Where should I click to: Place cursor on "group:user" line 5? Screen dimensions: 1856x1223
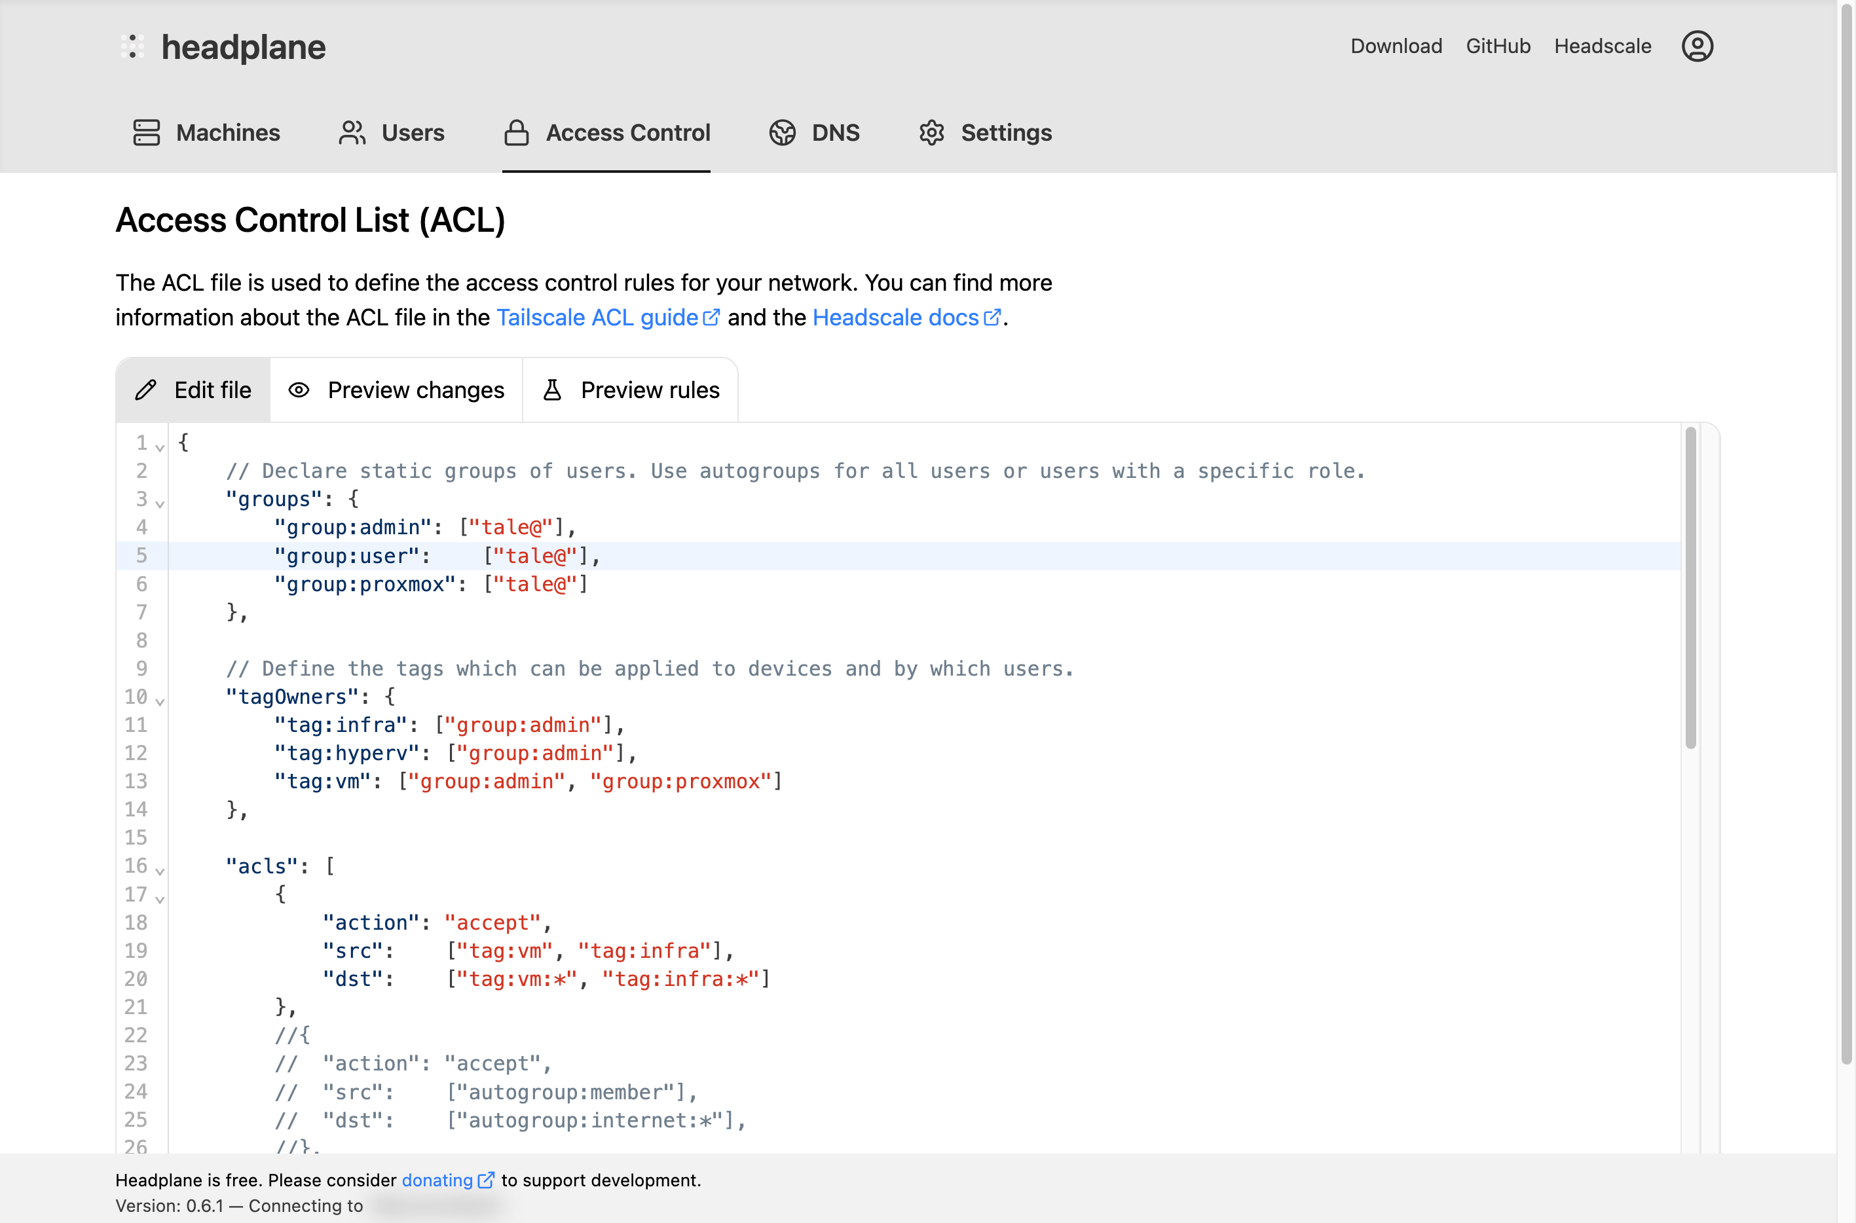click(346, 556)
